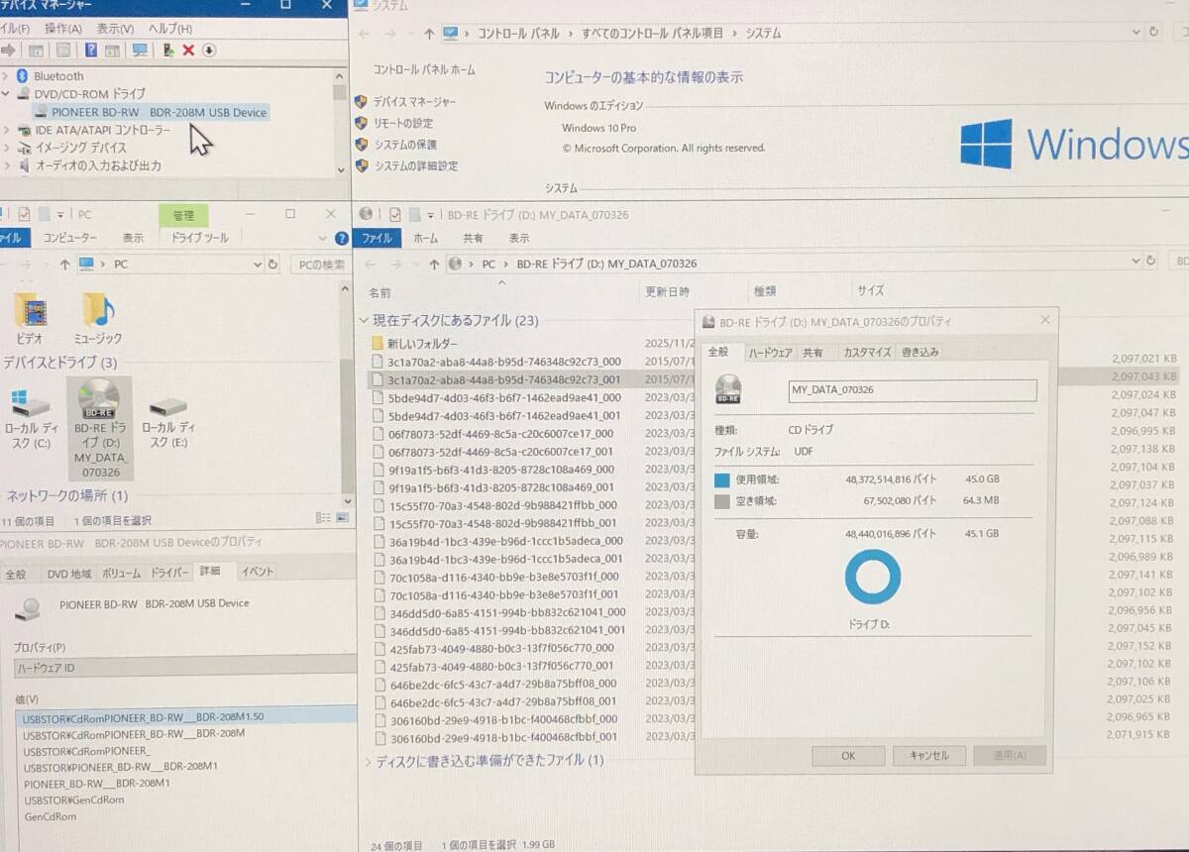Click the show/hide console tree icon in Device Manager toolbar
Image resolution: width=1189 pixels, height=852 pixels.
click(37, 51)
